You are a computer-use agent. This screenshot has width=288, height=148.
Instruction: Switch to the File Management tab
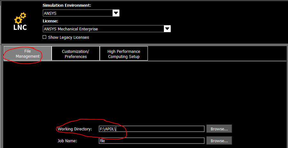click(x=28, y=53)
